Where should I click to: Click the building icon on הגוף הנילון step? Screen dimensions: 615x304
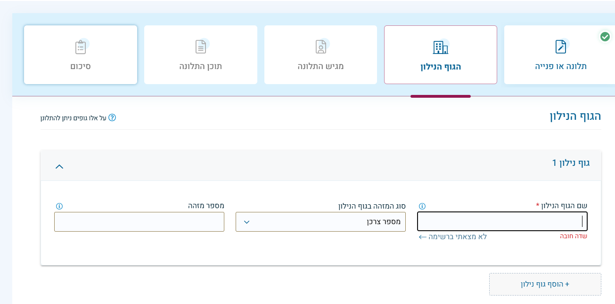[440, 47]
